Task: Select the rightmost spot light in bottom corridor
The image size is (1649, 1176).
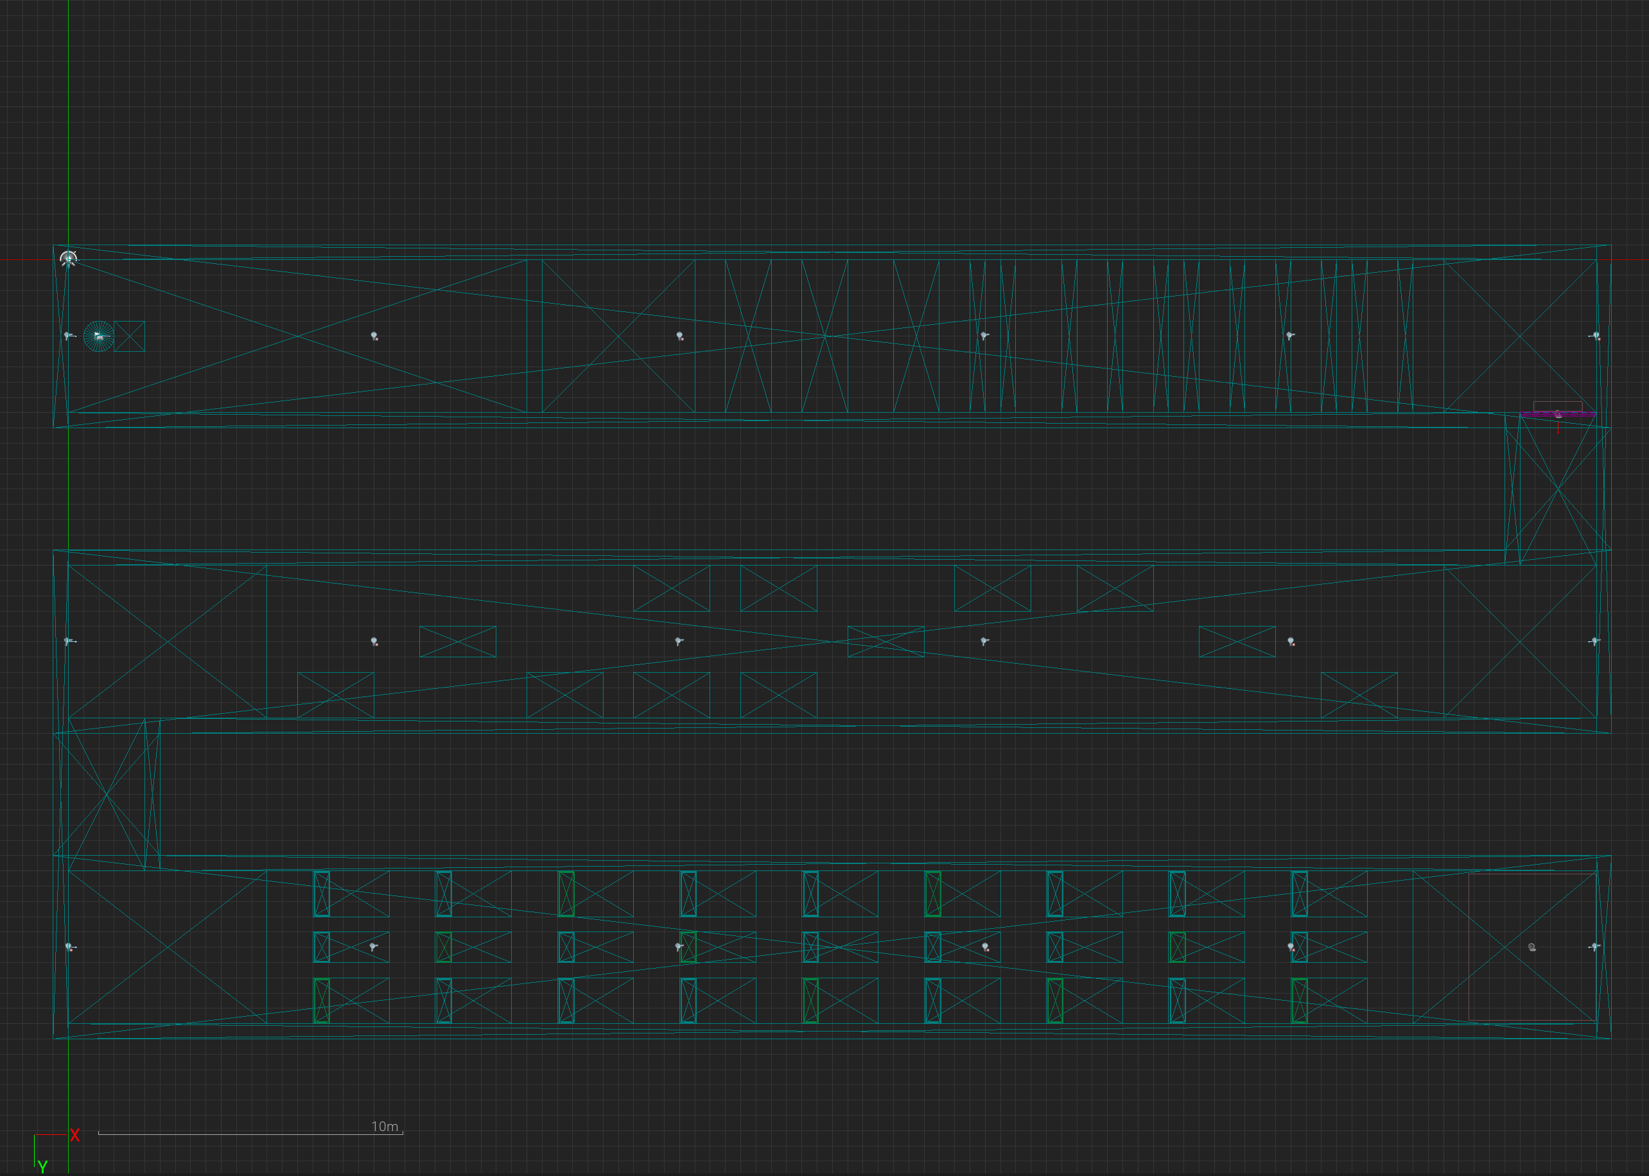Action: tap(1594, 947)
